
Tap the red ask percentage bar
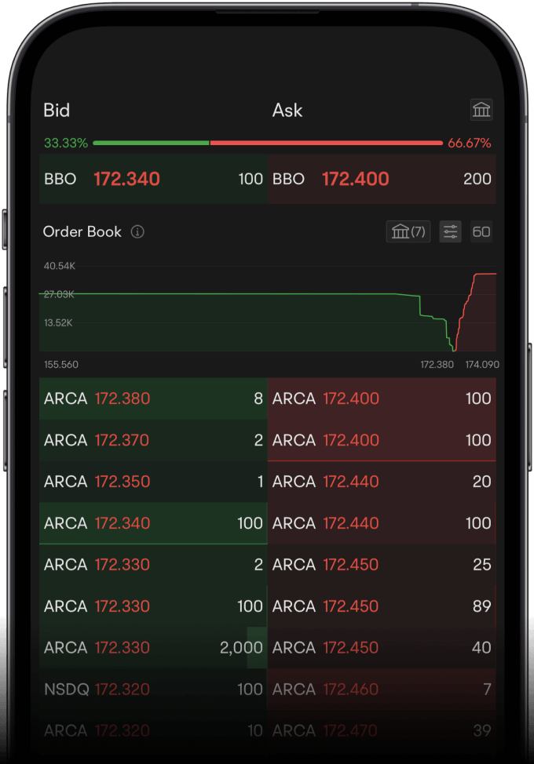click(x=326, y=143)
